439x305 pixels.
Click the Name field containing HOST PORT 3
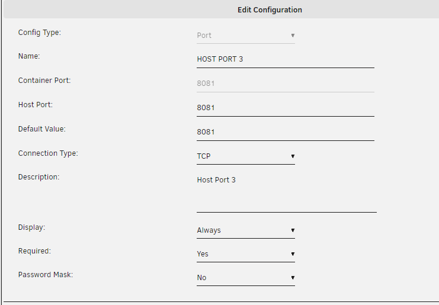tap(286, 59)
